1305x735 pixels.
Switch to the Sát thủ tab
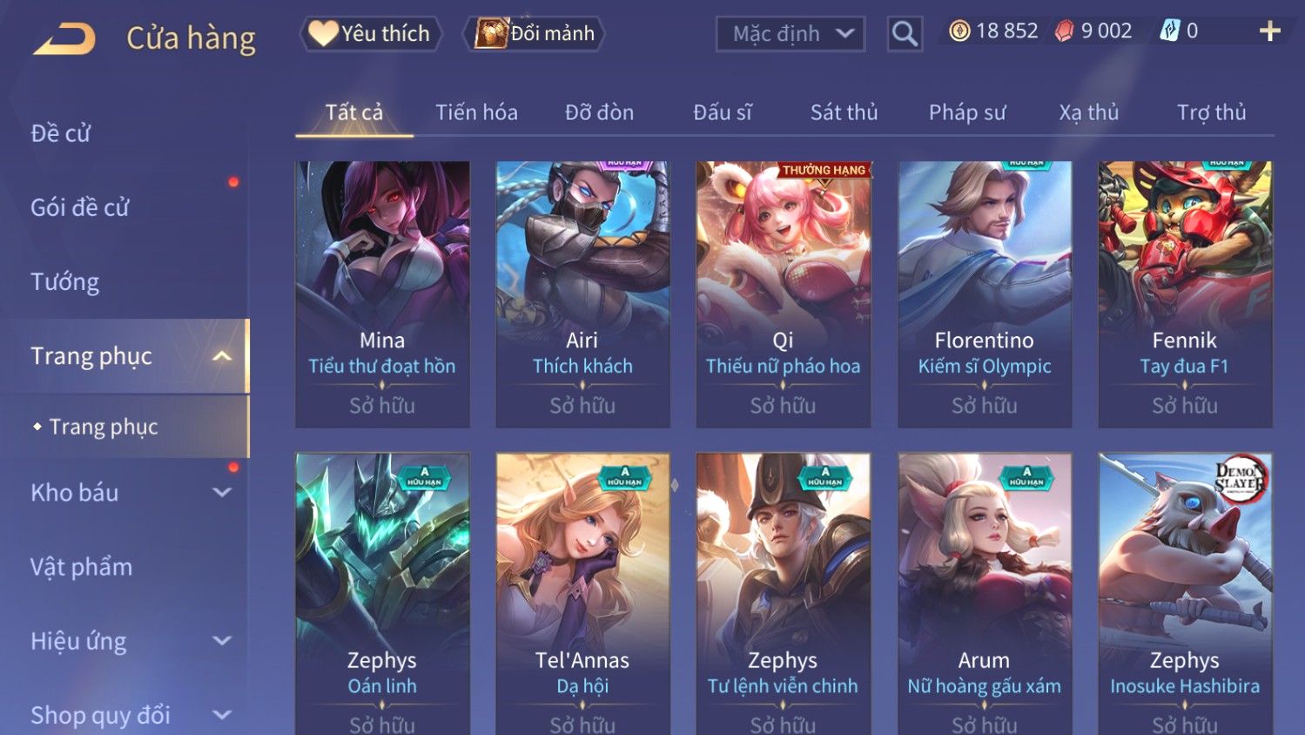[844, 112]
